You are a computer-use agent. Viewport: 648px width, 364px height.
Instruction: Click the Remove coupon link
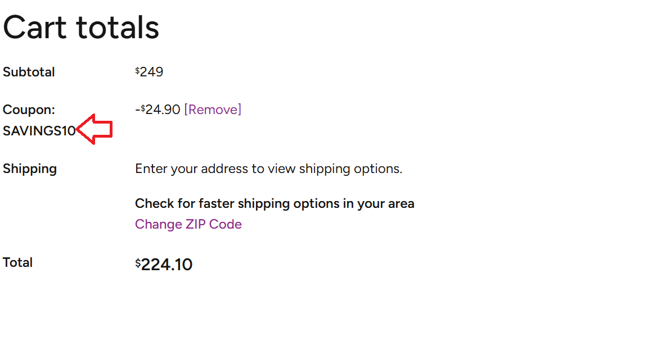coord(213,109)
